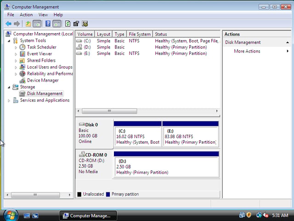Click the Device Manager icon

(23, 81)
